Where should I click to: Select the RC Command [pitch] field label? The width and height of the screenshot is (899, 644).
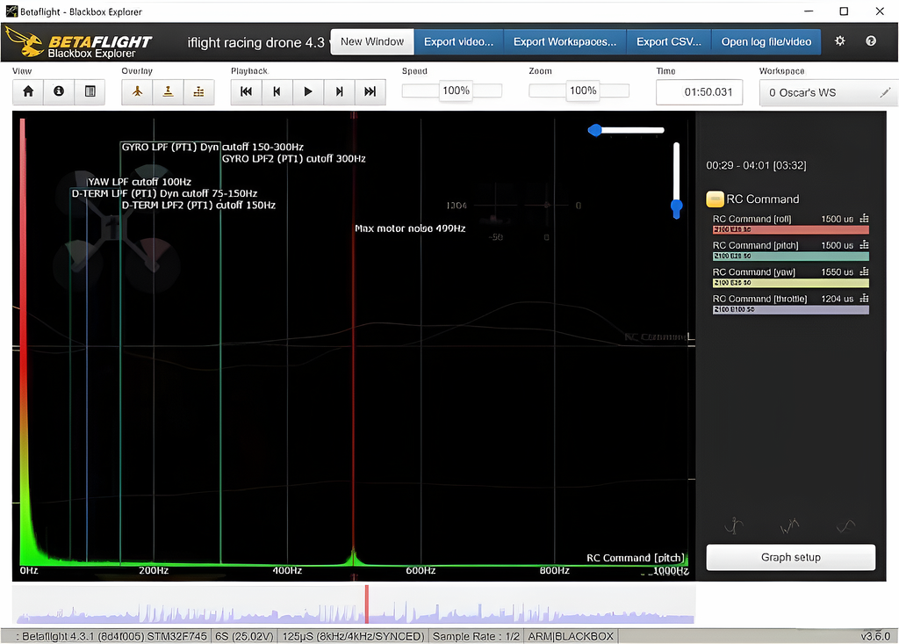point(755,246)
